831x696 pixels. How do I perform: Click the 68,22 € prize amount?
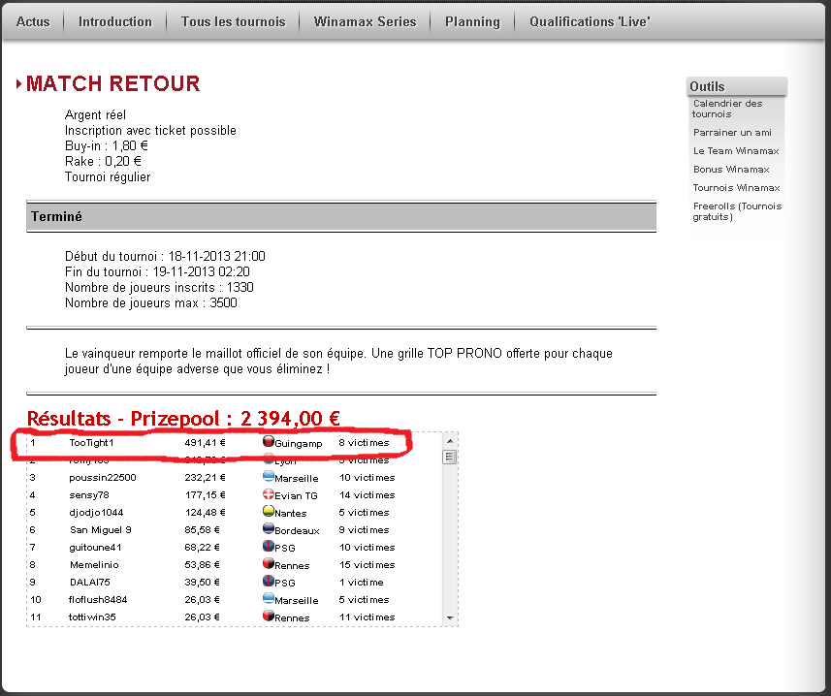202,548
